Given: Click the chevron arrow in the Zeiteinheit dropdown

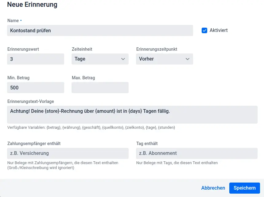Looking at the screenshot, I should point(123,59).
